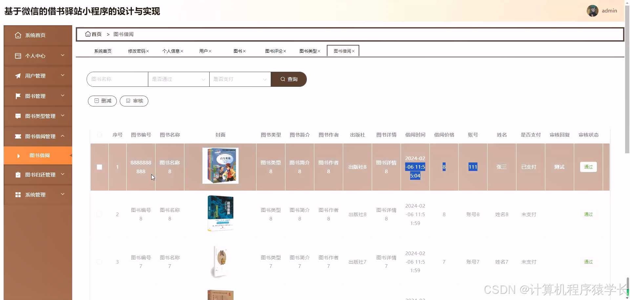Click the 账号8 cell in row 2
Viewport: 630px width, 300px height.
click(473, 215)
